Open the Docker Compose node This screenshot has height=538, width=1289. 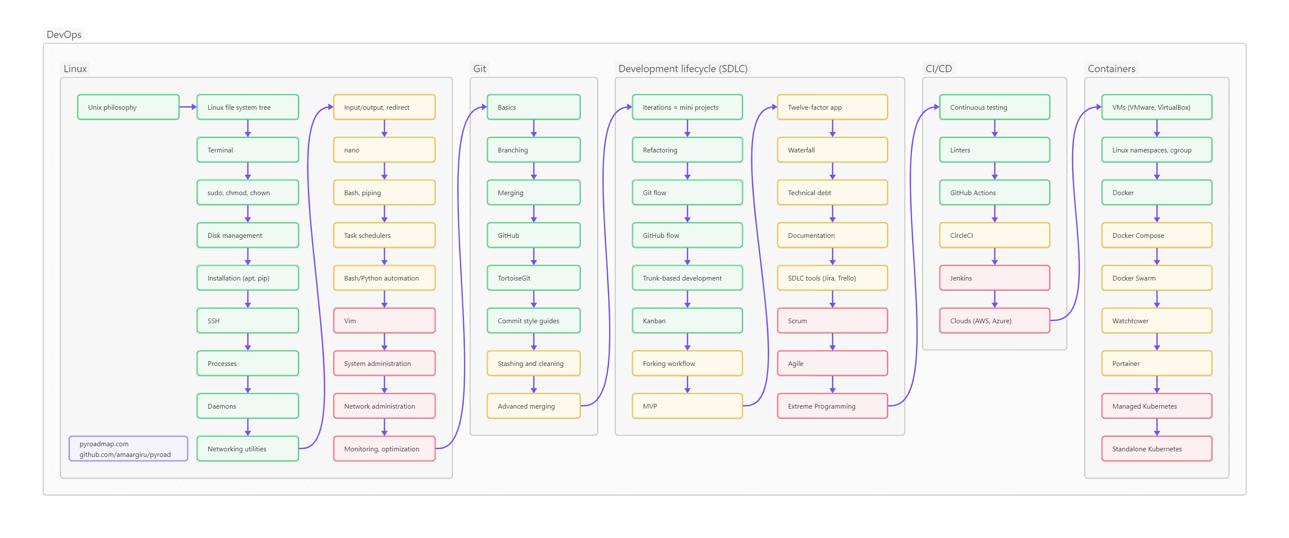1156,235
